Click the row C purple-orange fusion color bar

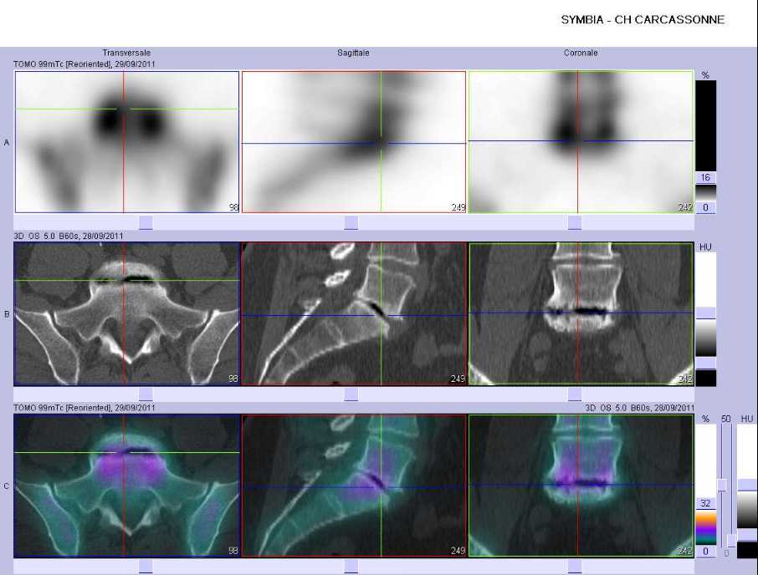point(705,527)
